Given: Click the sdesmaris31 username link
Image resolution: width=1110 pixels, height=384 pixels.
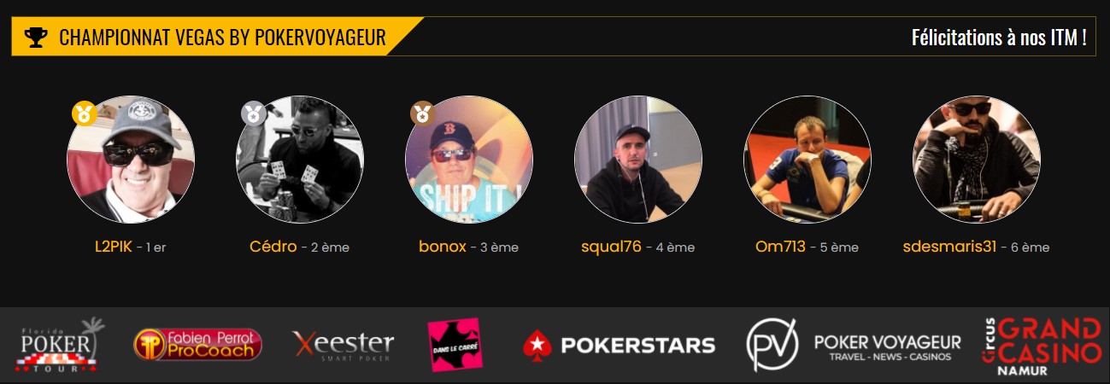Looking at the screenshot, I should coord(949,247).
